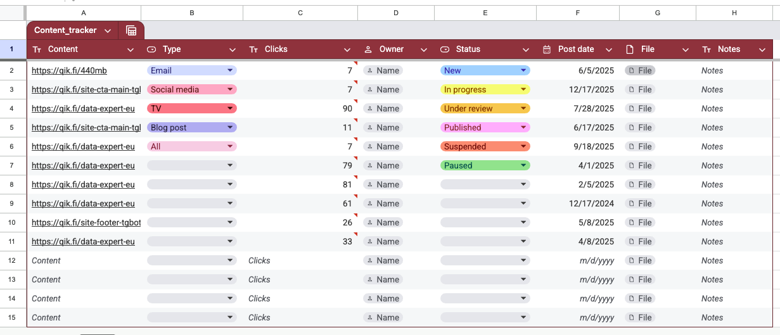Select the Clicks cell showing 79
780x335 pixels.
tap(300, 166)
